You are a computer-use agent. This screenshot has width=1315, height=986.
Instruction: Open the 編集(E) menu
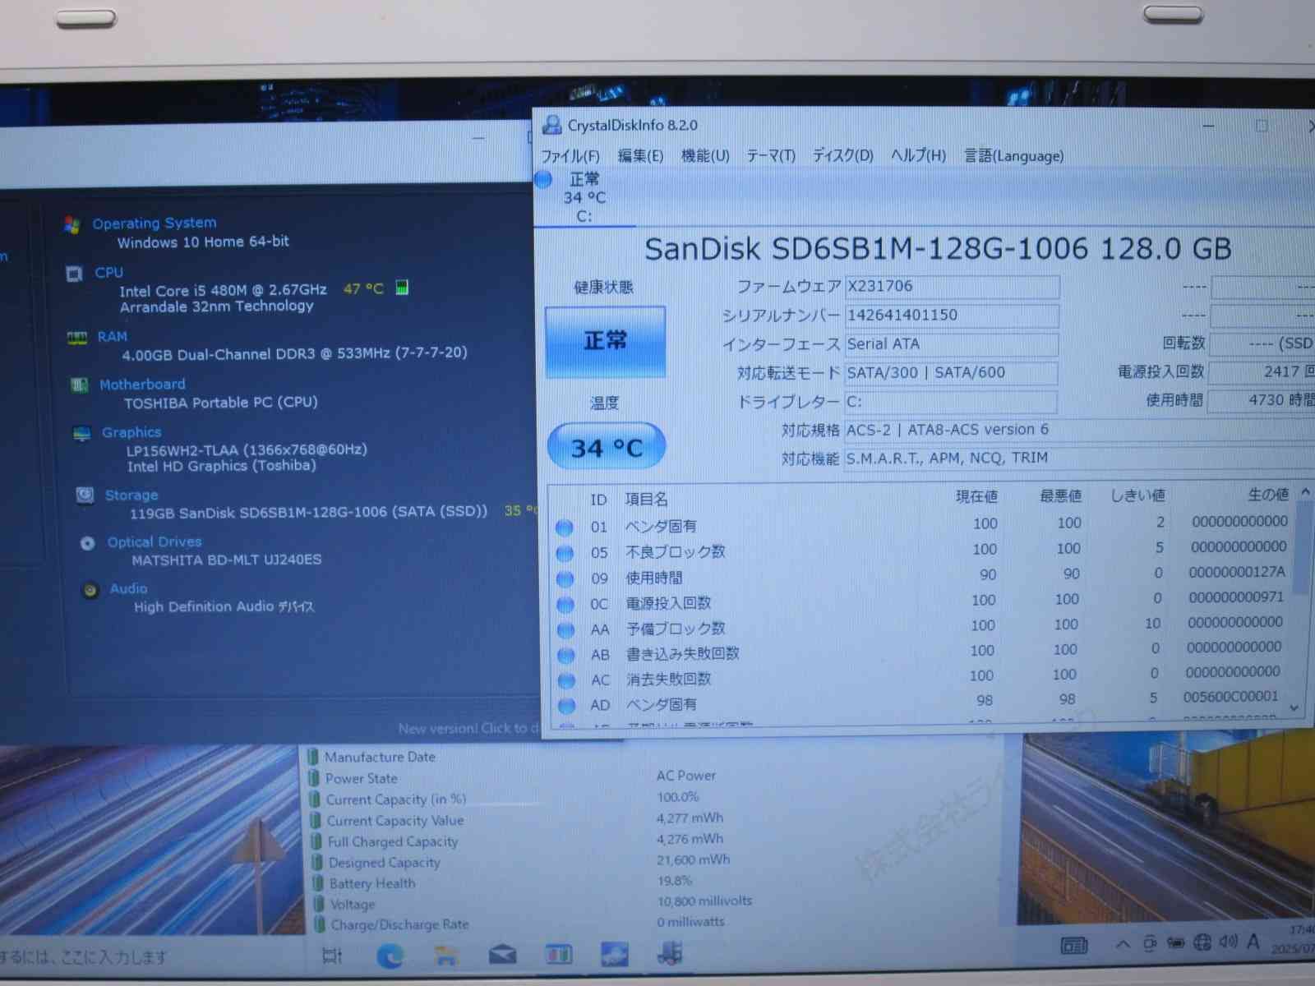pos(640,156)
